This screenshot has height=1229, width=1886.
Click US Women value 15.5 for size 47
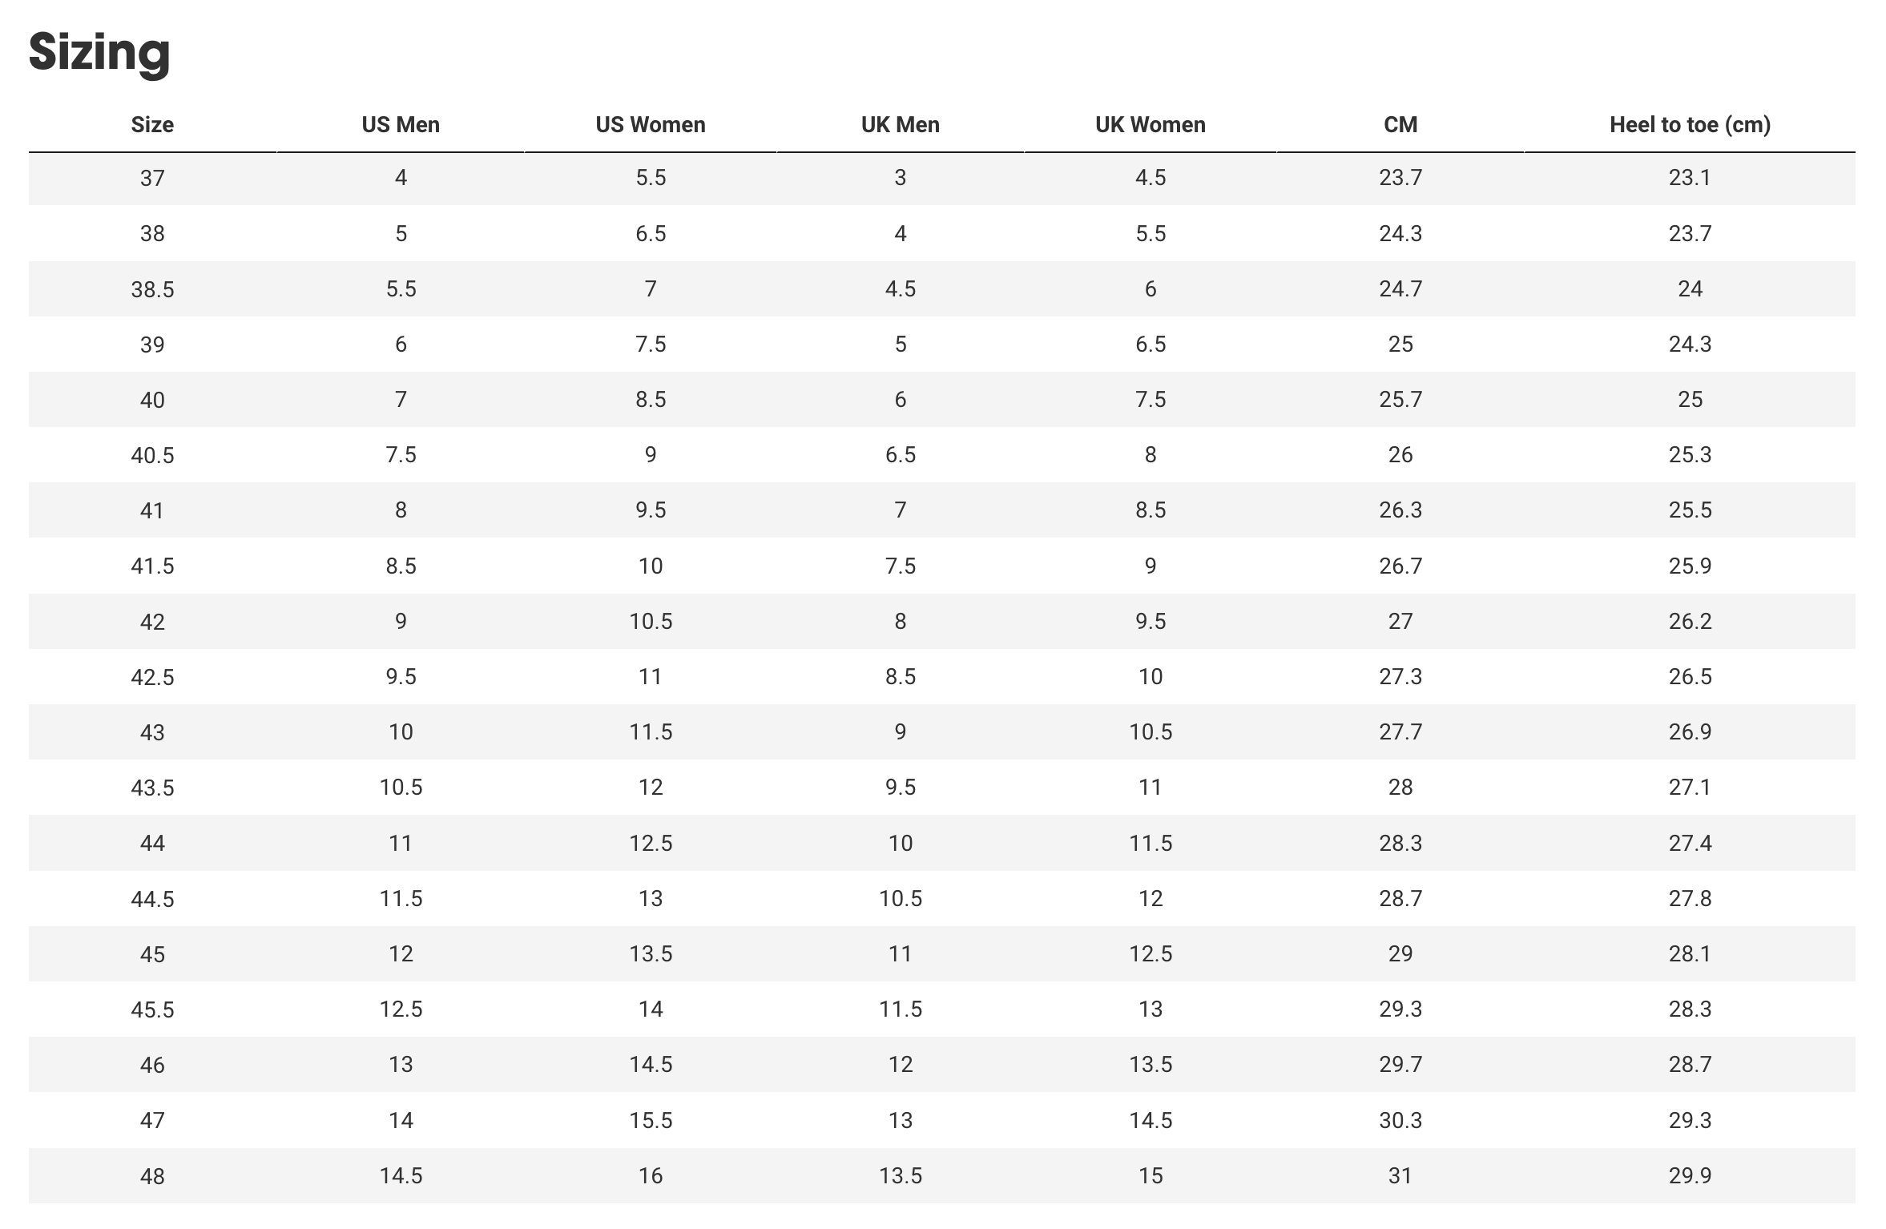coord(651,1120)
